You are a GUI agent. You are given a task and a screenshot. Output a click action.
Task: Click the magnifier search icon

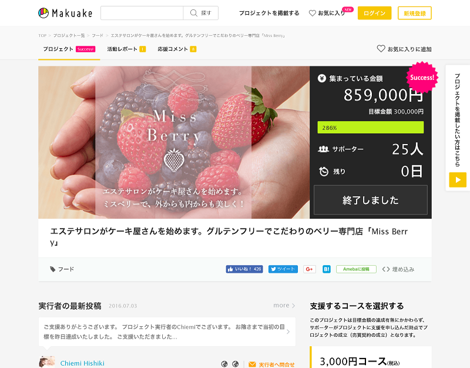(x=194, y=13)
